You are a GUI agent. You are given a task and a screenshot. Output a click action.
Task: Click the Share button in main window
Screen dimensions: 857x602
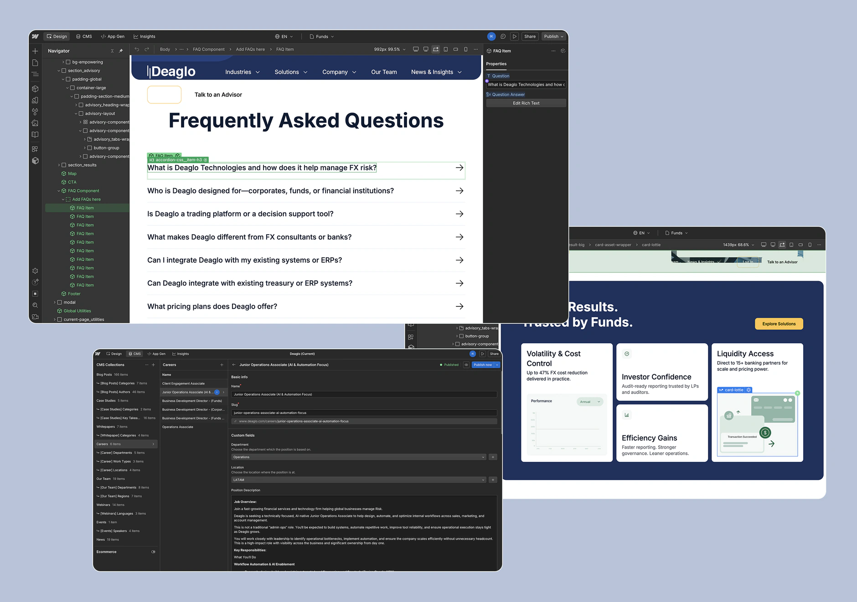[x=530, y=36]
